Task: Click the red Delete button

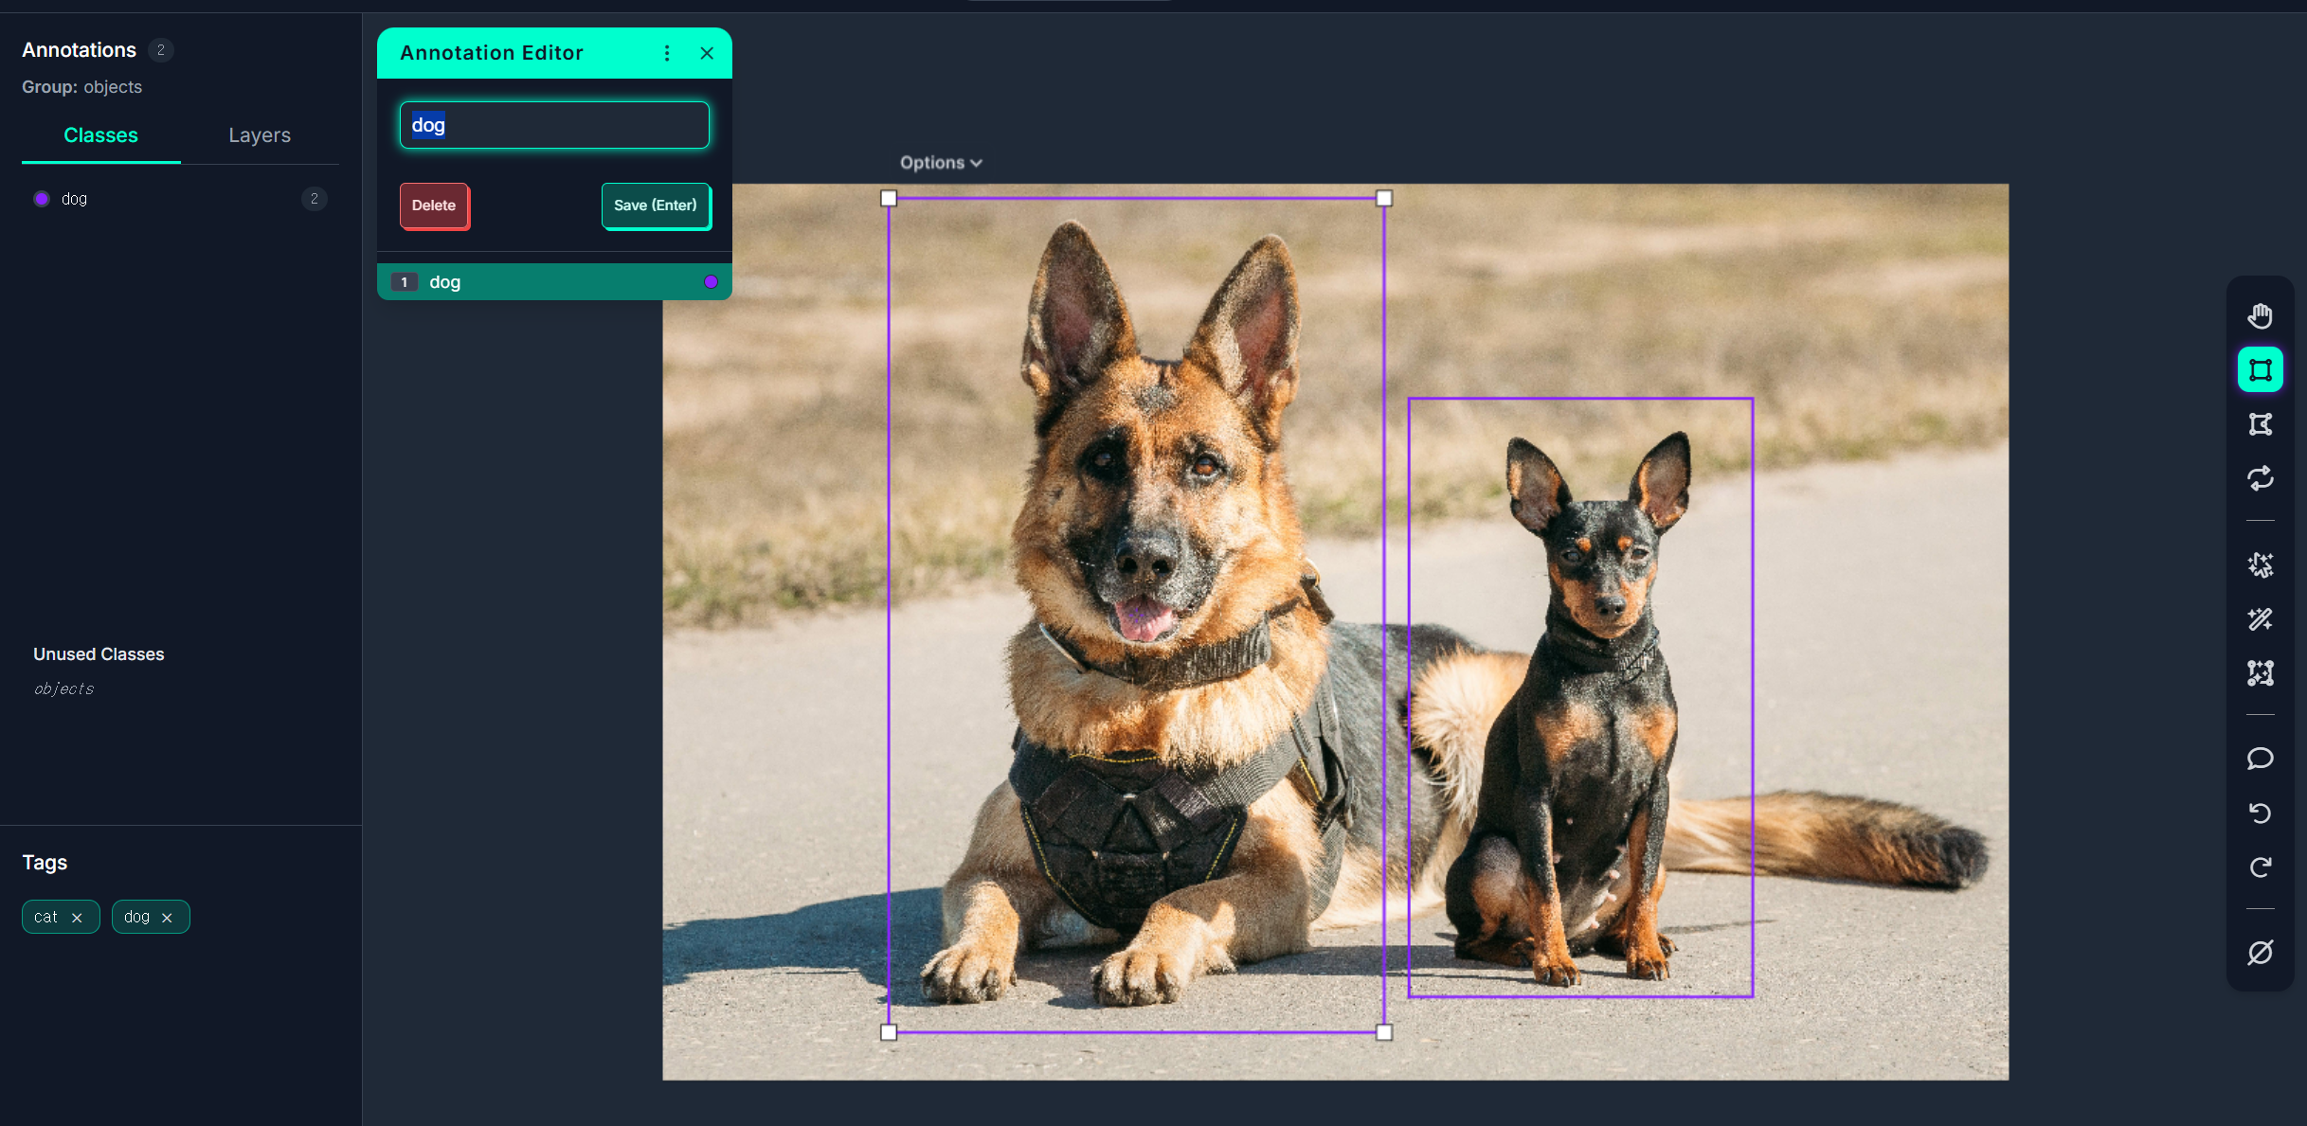Action: [x=434, y=206]
